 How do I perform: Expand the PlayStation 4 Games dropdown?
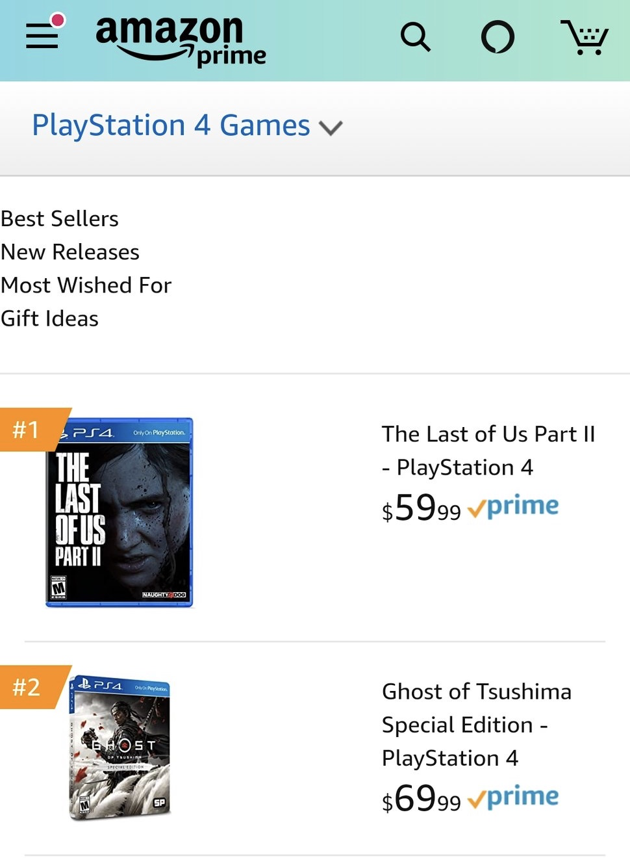coord(171,125)
